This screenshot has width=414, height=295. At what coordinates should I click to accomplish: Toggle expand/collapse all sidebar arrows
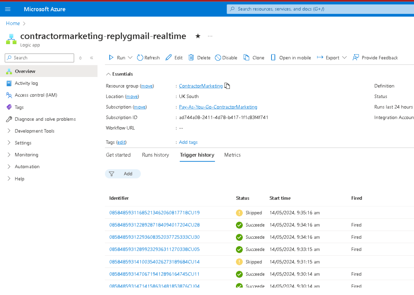coord(80,58)
